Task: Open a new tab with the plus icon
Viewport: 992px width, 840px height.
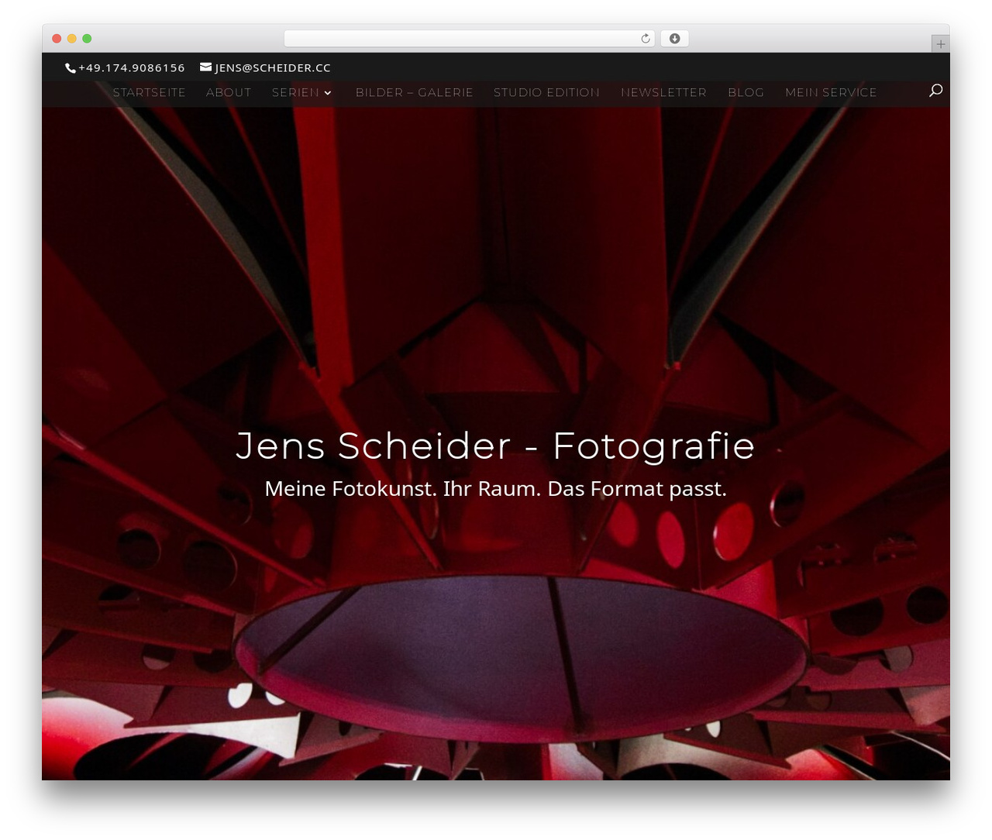Action: click(940, 44)
